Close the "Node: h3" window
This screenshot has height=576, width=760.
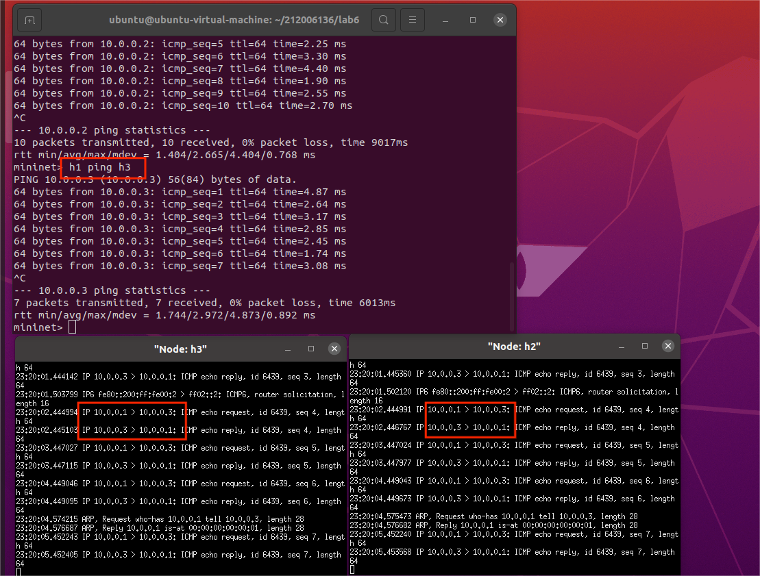[x=334, y=349]
